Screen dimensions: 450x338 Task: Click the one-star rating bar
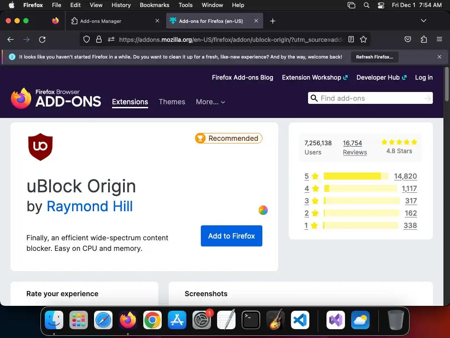(x=361, y=226)
